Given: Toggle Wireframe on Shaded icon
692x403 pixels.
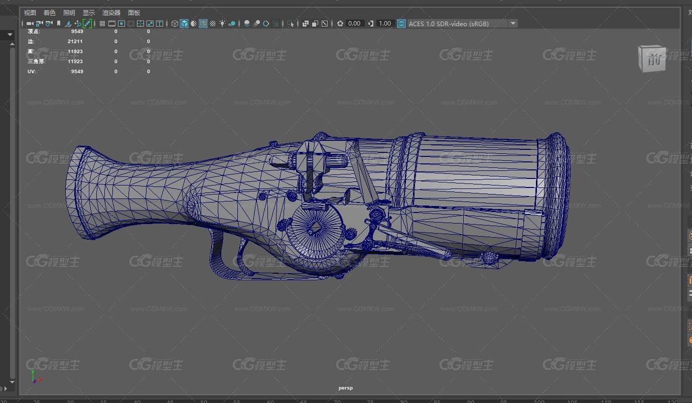Looking at the screenshot, I should 203,24.
